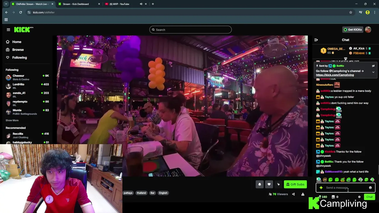Screen dimensions: 379x213
Task: Collapse the gift leaderboard
Action: 346,59
